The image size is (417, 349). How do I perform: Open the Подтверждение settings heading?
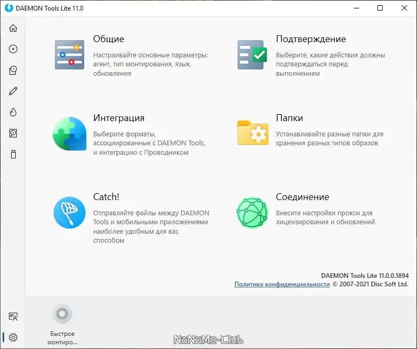pyautogui.click(x=311, y=39)
